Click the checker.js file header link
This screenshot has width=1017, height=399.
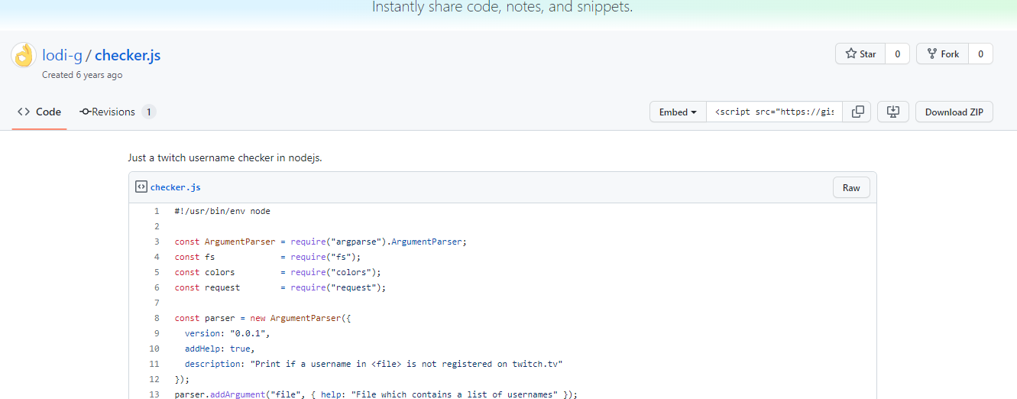(175, 187)
